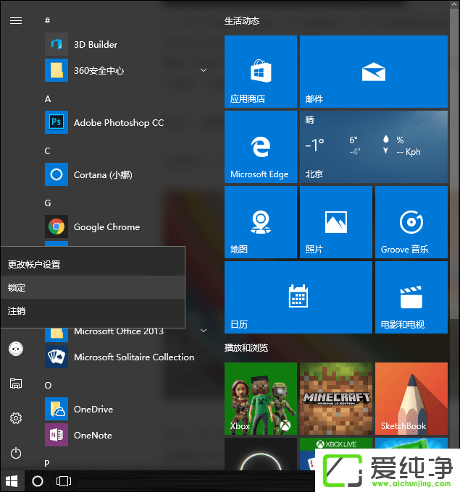460x492 pixels.
Task: Open the 日历 calendar tile
Action: click(298, 297)
